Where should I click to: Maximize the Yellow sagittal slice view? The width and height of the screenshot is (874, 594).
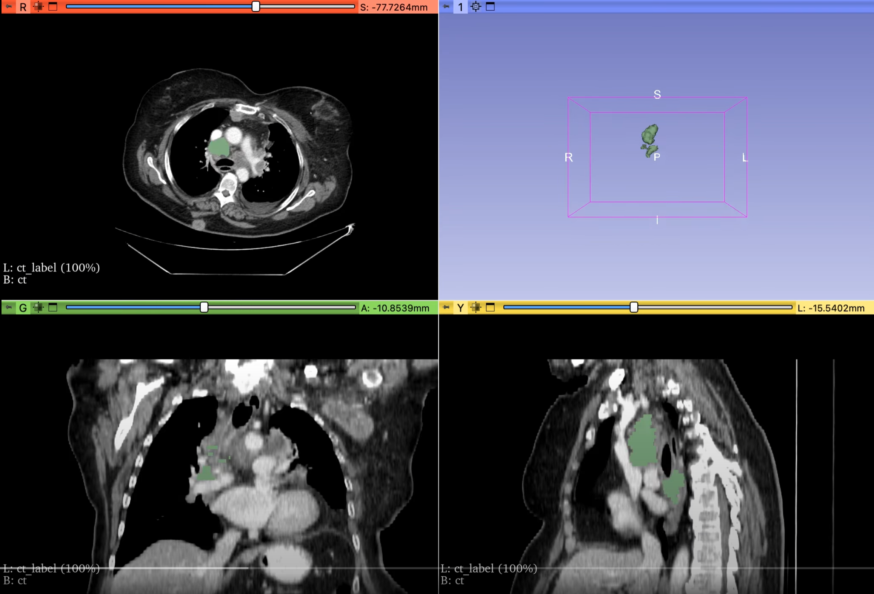(490, 307)
